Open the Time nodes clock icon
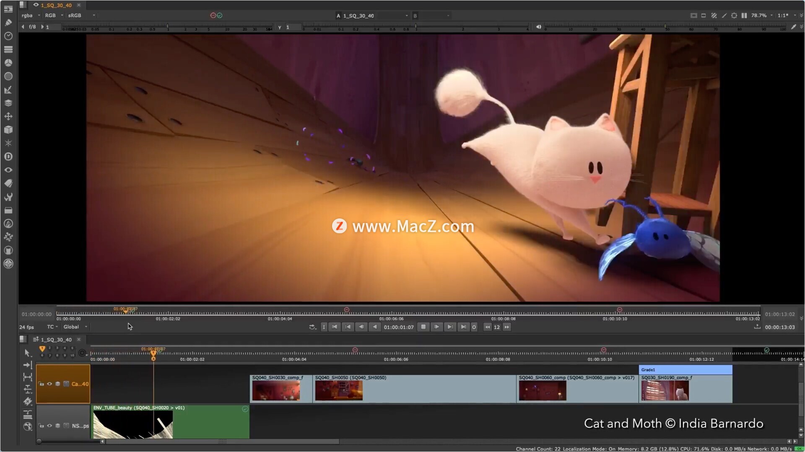 point(8,36)
